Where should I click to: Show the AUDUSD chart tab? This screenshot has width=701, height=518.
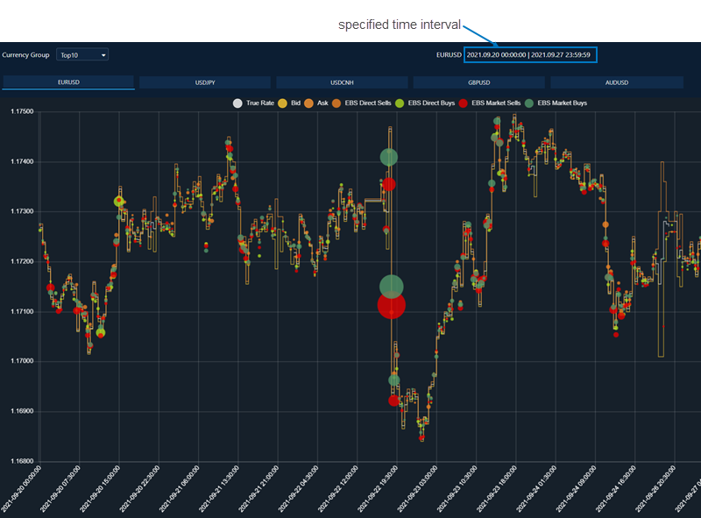tap(616, 82)
